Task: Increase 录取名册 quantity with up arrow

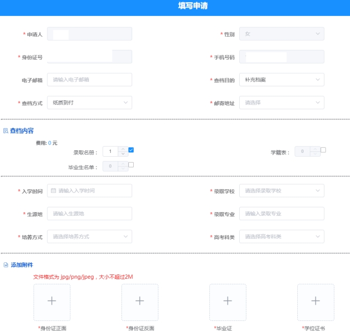Action: point(123,149)
